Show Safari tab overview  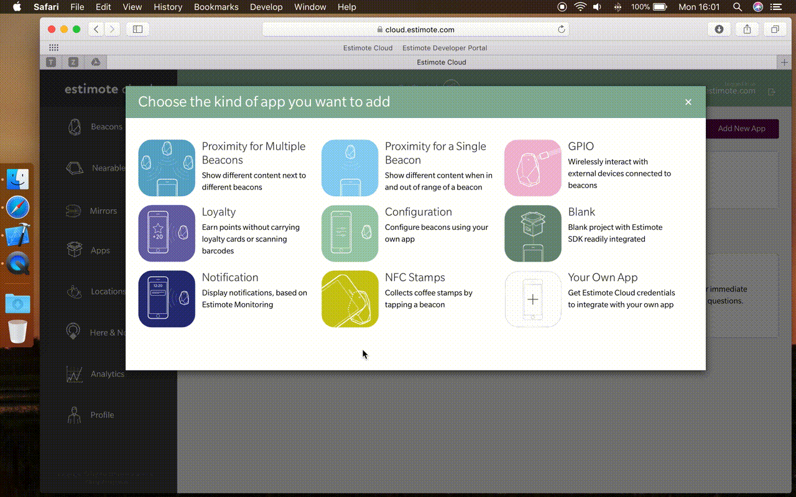click(x=775, y=29)
